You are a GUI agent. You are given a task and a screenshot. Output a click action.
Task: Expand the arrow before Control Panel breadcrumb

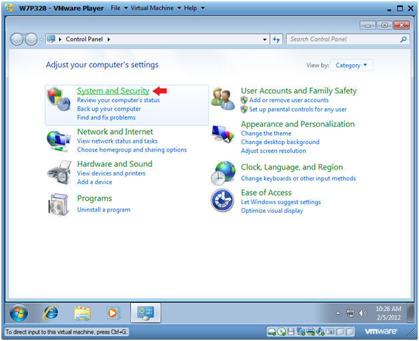point(60,39)
